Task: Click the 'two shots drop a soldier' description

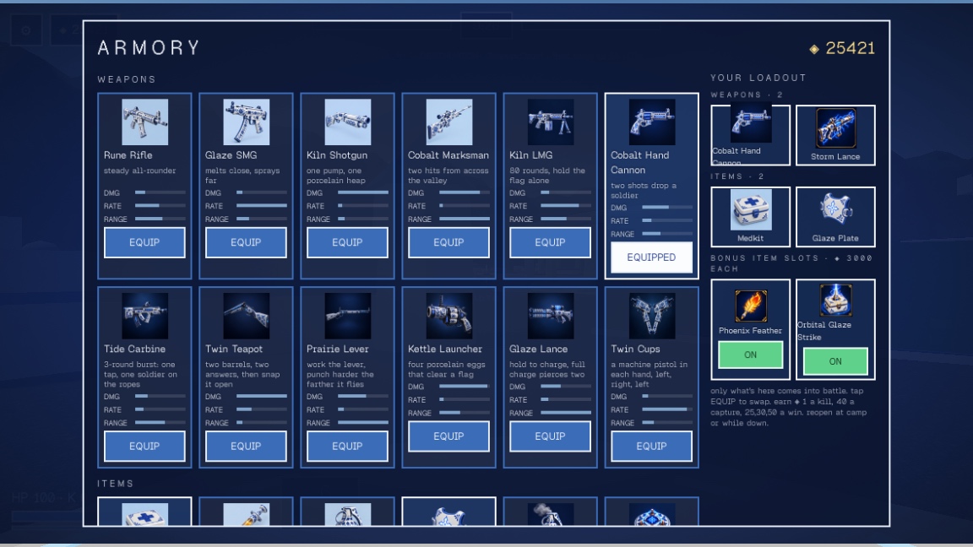Action: (644, 191)
